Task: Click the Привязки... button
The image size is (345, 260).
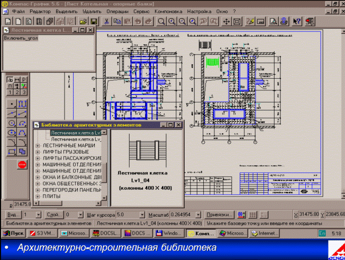Action: [219, 215]
